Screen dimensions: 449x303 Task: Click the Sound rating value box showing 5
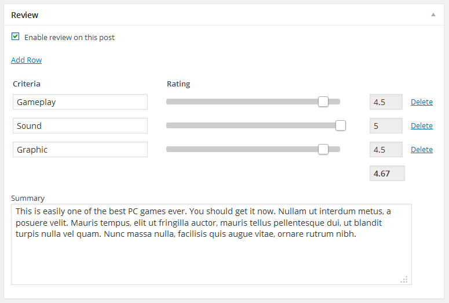click(386, 126)
